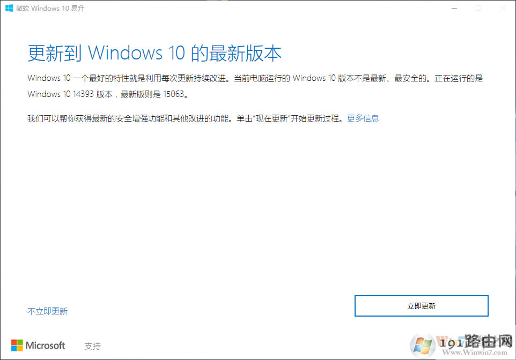Screen dimensions: 516x360
Task: Click the Www.Winwin7.com watermark URL
Action: [x=475, y=352]
